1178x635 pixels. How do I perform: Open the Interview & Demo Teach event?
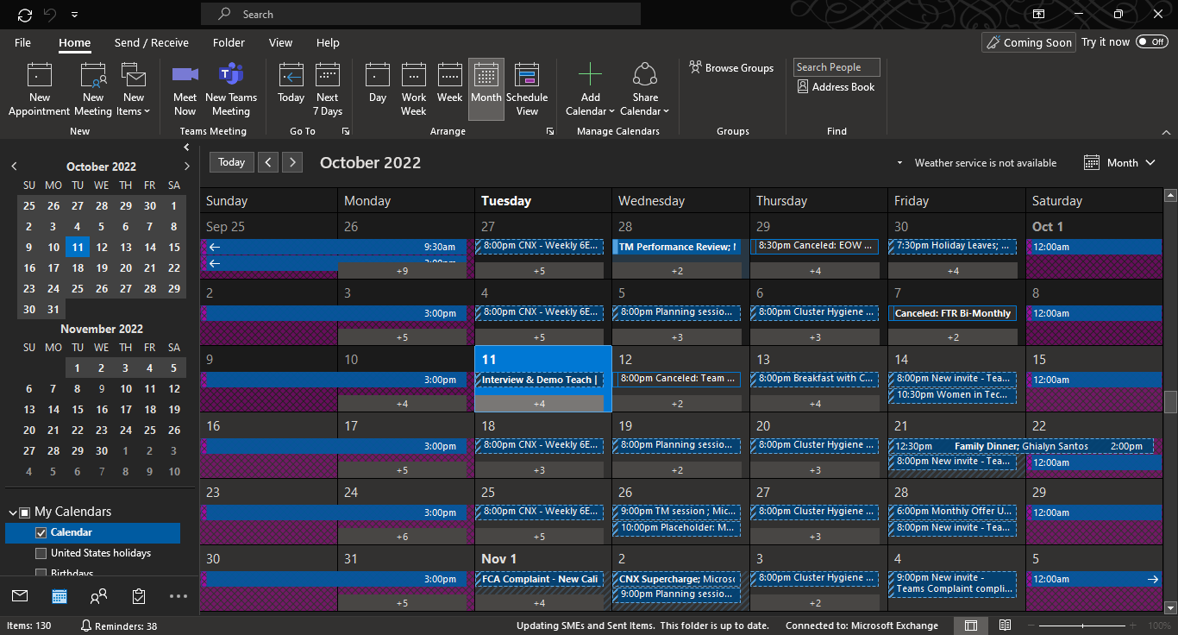pyautogui.click(x=539, y=380)
